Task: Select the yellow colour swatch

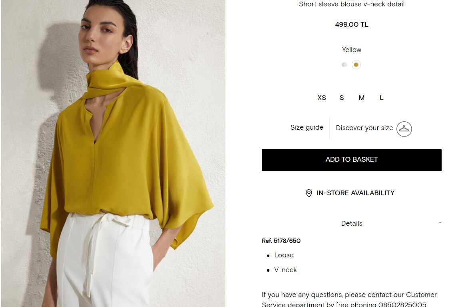Action: [356, 64]
